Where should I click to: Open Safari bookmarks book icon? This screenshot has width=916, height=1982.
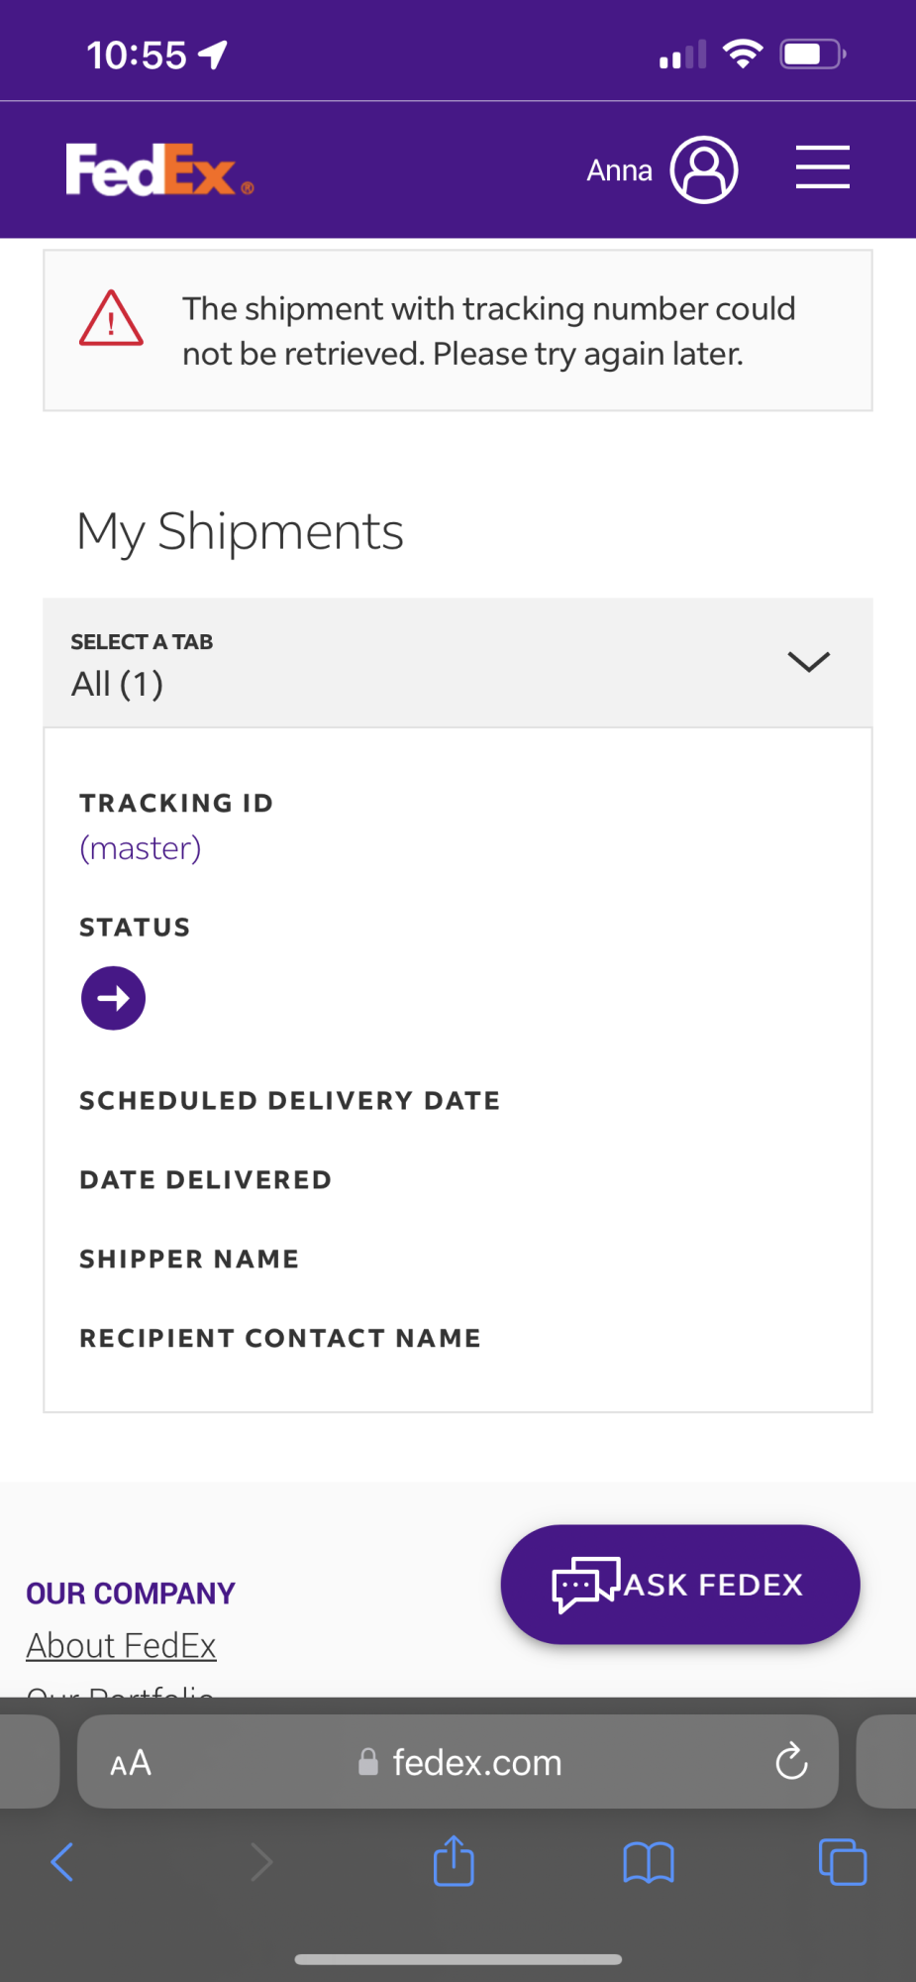point(649,1862)
